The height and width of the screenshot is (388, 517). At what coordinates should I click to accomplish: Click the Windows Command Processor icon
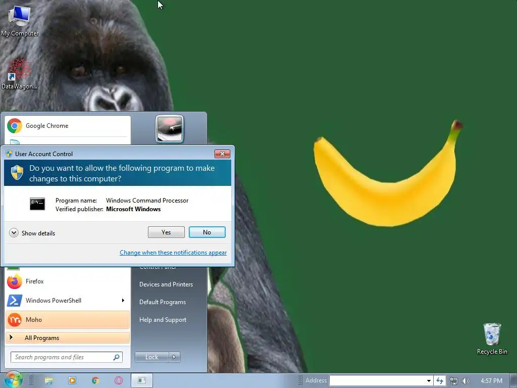[x=37, y=204]
